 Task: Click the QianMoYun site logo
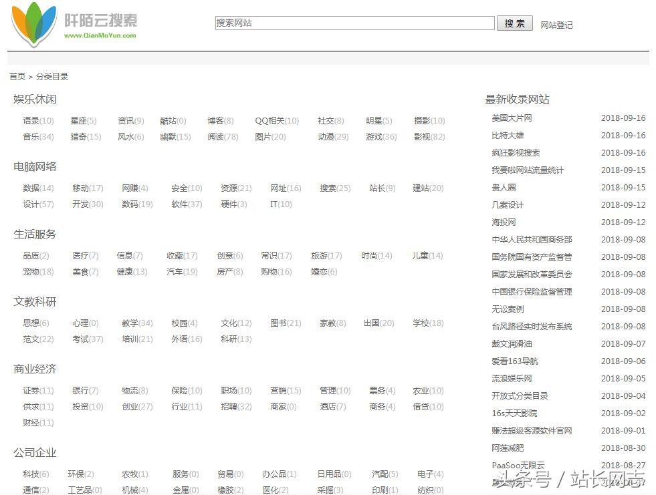74,24
